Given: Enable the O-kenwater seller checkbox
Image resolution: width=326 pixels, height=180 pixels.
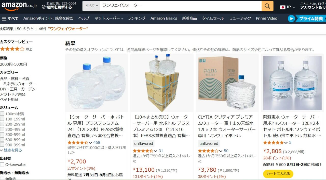Looking at the screenshot, I should (2, 165).
